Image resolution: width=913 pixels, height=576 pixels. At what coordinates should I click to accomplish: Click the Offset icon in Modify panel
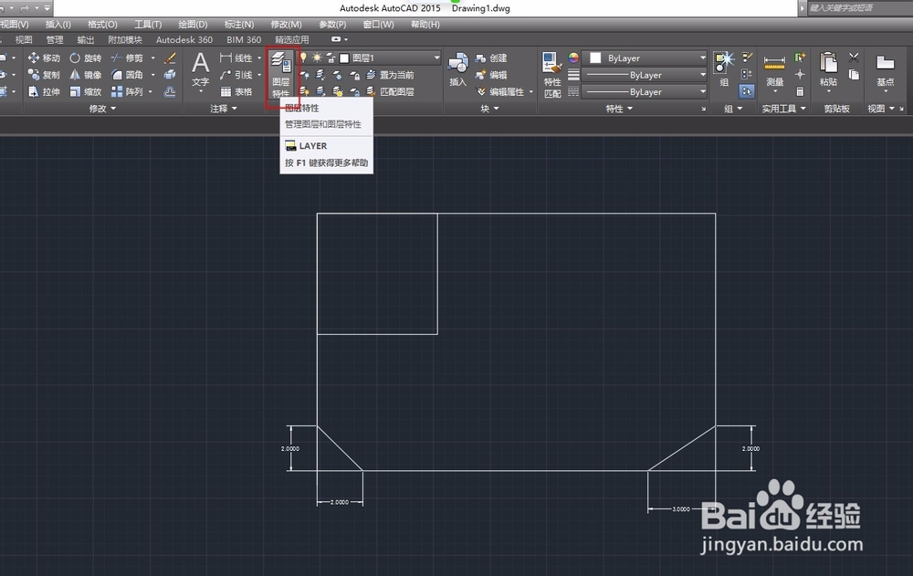(170, 91)
